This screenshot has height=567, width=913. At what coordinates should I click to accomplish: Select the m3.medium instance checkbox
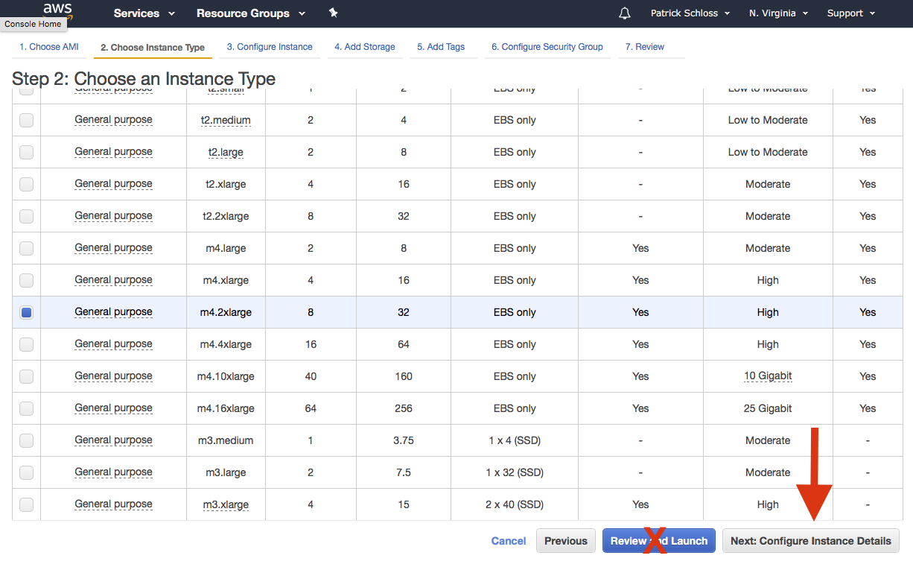[x=26, y=440]
